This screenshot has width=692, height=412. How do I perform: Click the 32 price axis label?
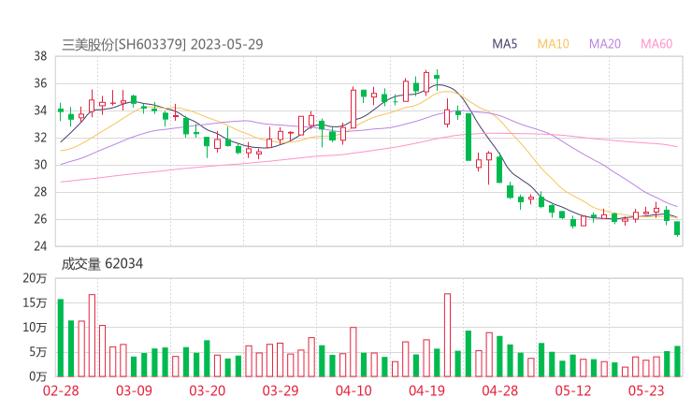click(x=40, y=138)
